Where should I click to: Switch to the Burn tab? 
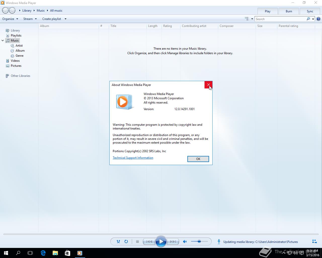point(289,11)
